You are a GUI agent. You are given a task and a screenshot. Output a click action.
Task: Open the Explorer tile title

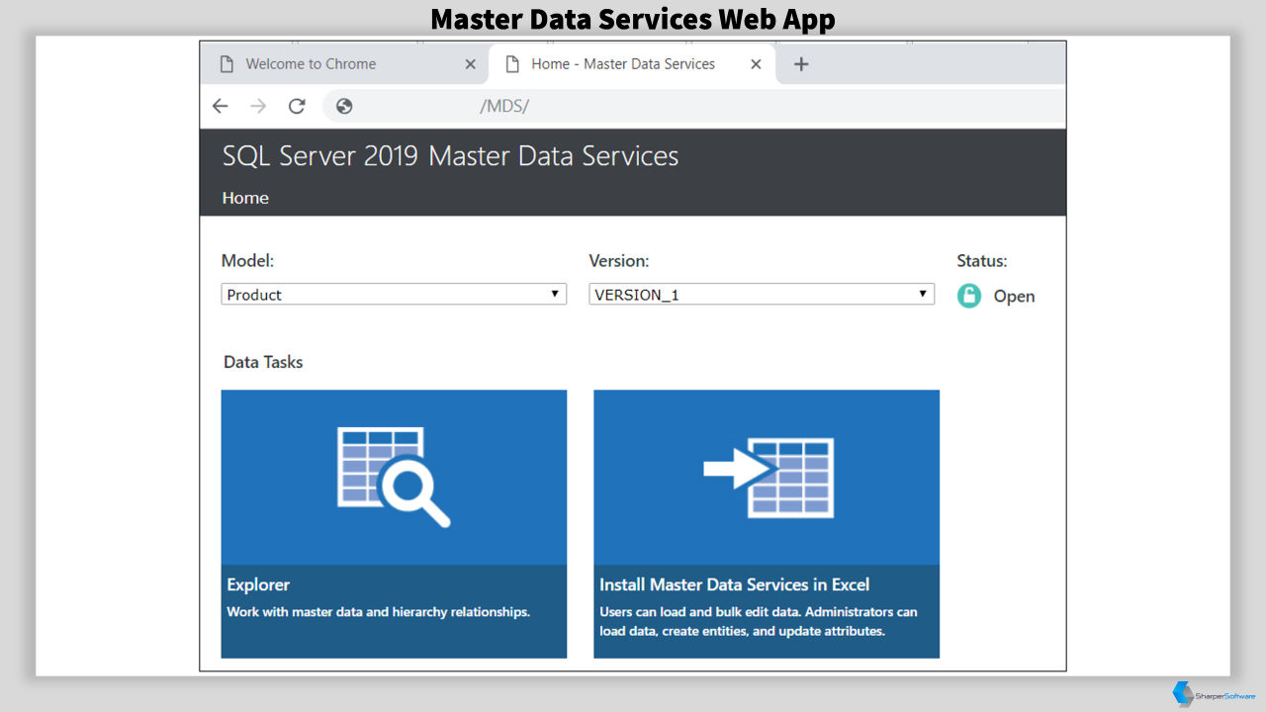tap(258, 584)
